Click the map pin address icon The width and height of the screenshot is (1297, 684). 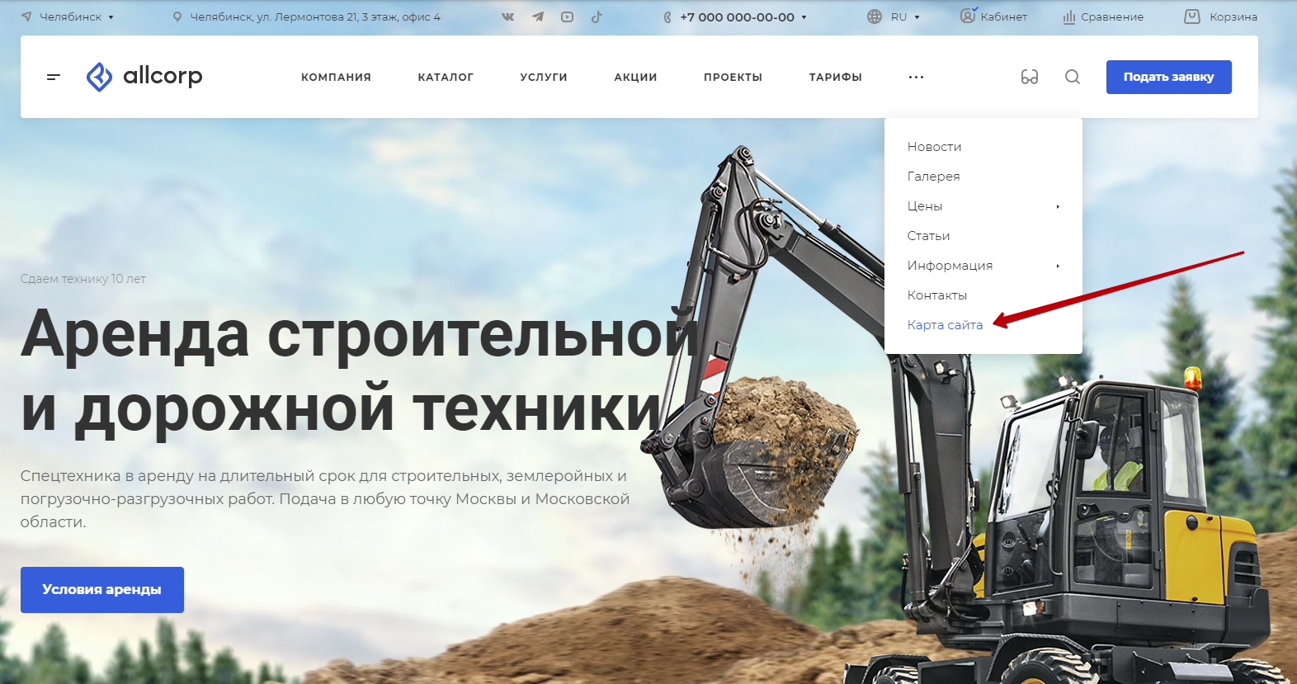[177, 17]
